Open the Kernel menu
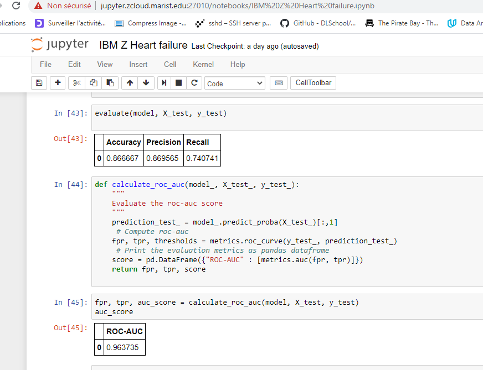Image resolution: width=483 pixels, height=370 pixels. point(203,64)
